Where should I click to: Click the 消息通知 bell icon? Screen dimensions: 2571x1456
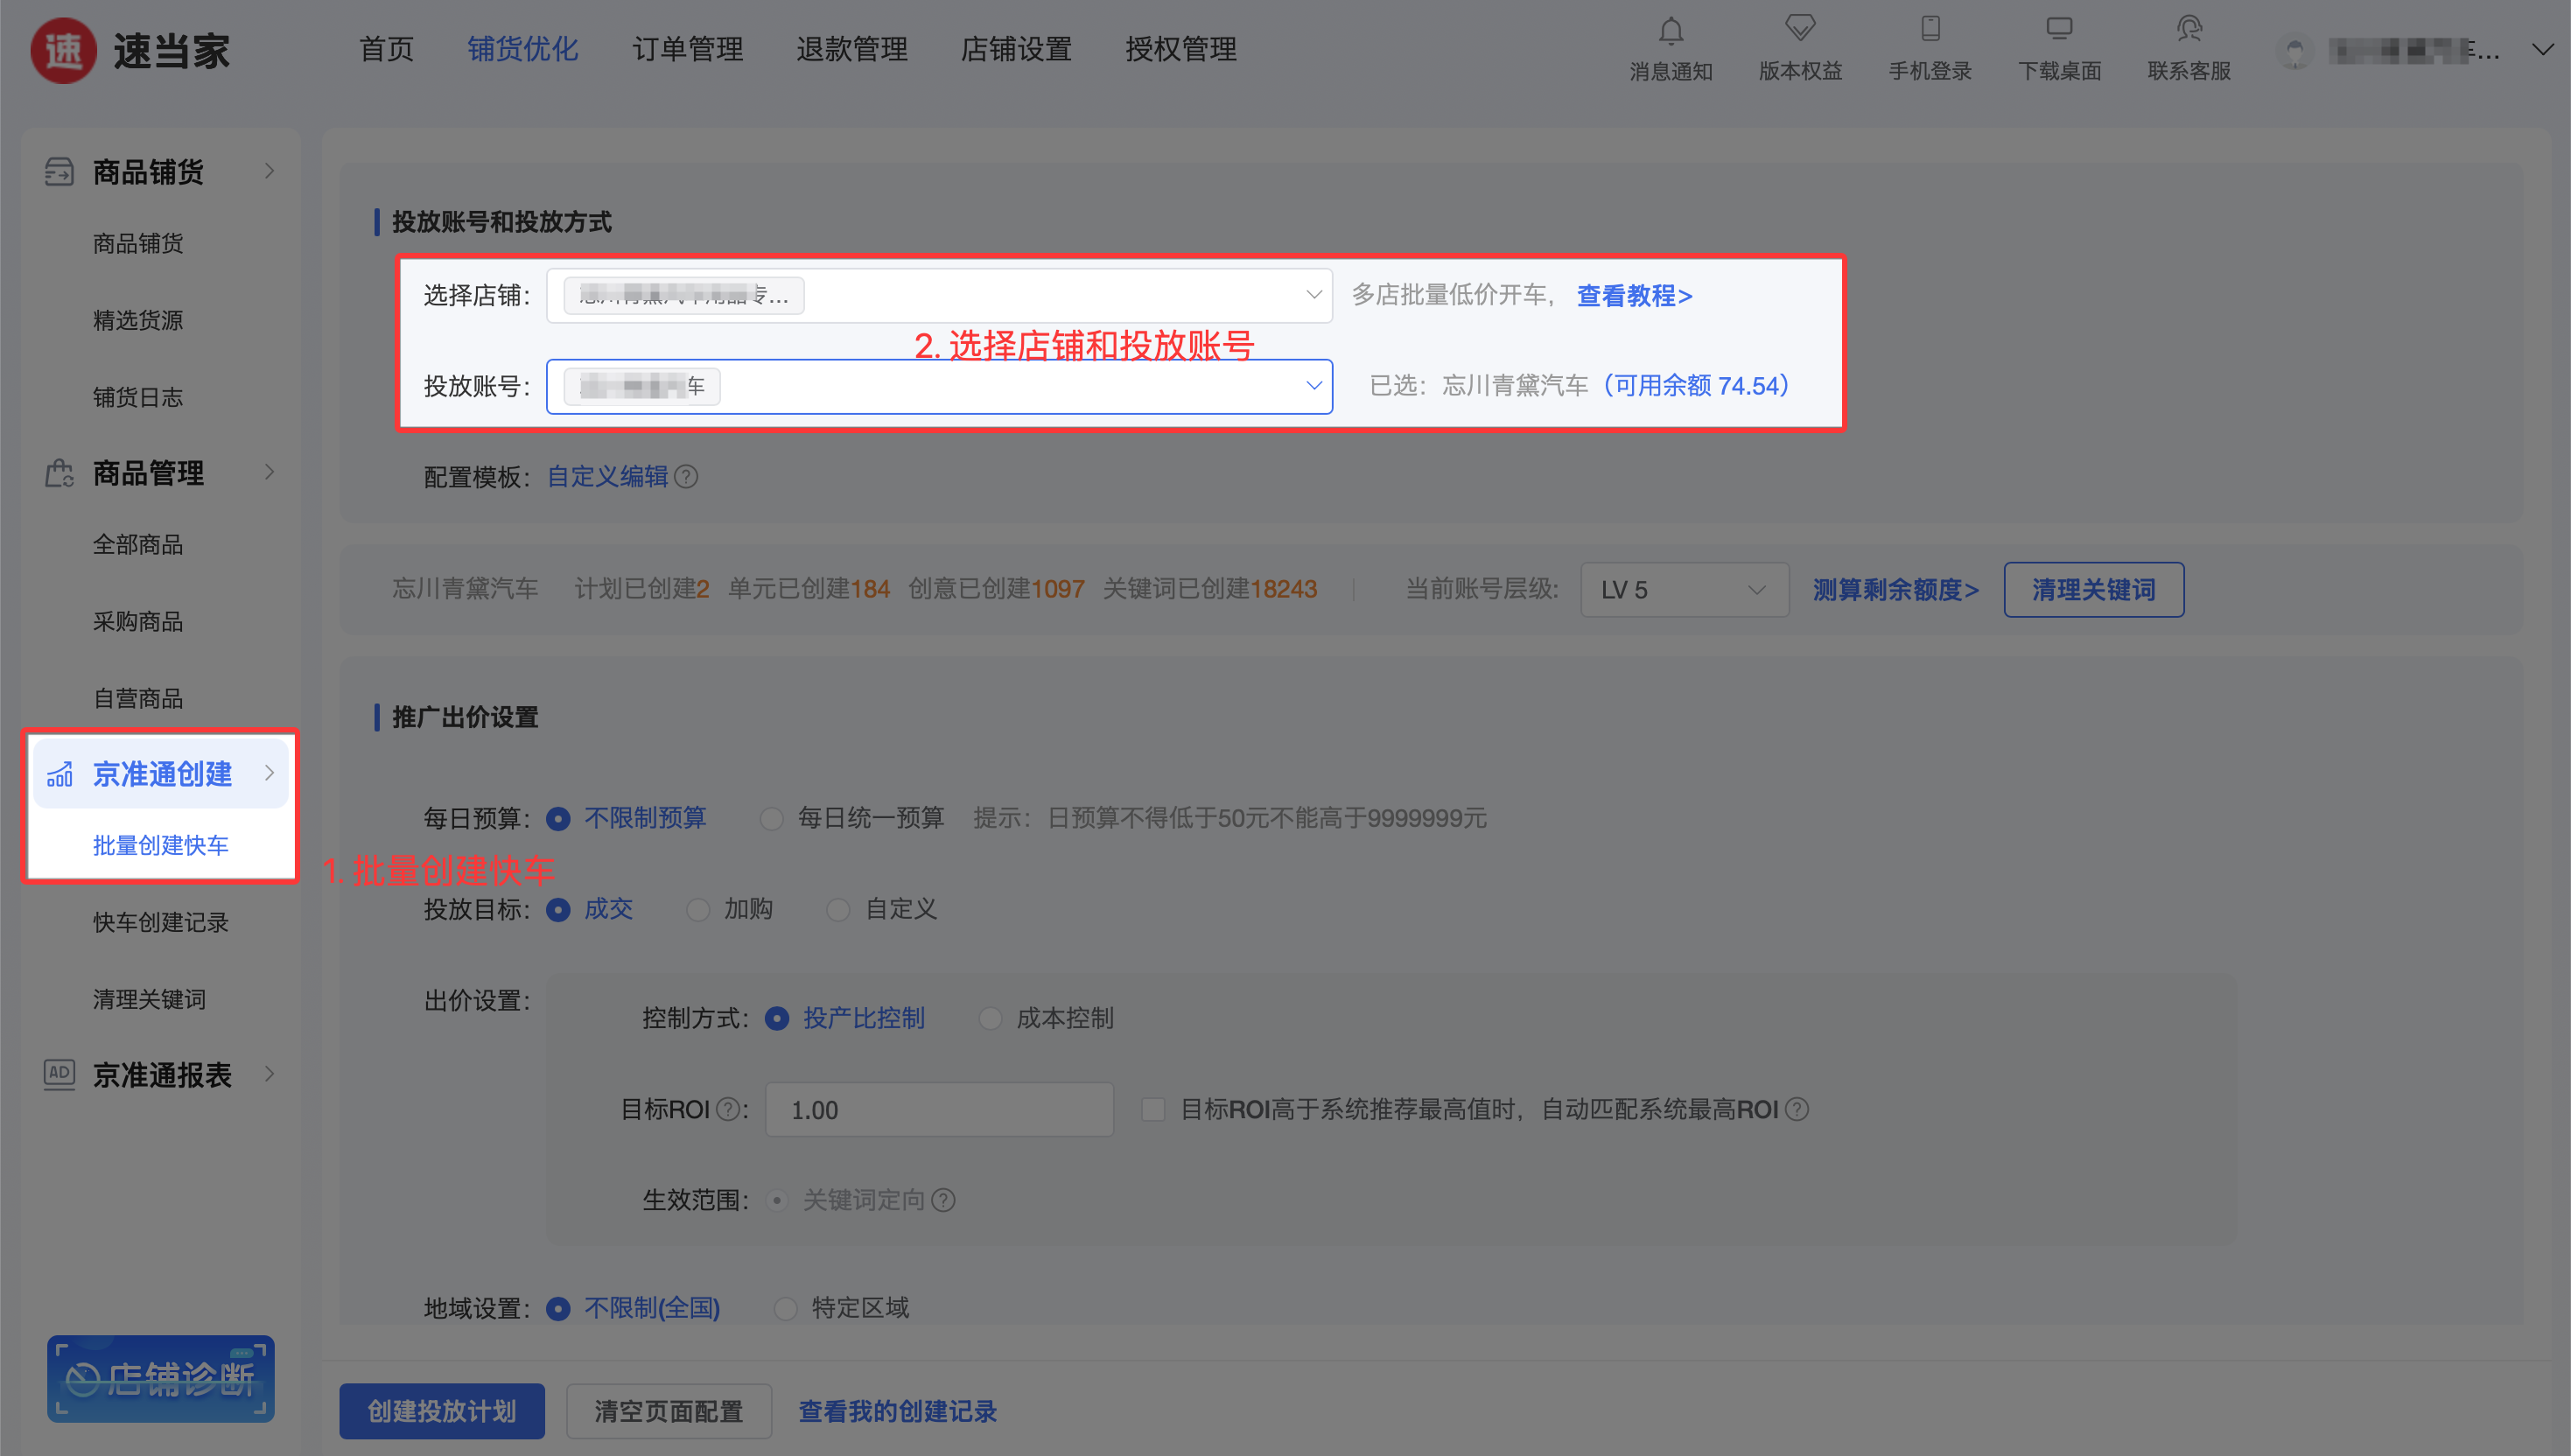click(x=1670, y=31)
